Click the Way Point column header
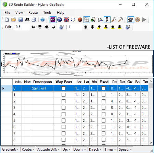The width and height of the screenshot is (154, 153). point(64,82)
